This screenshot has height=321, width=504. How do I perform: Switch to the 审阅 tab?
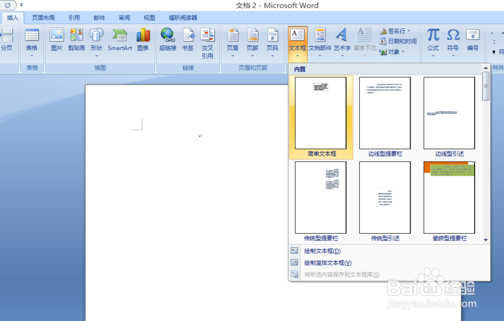tap(124, 18)
